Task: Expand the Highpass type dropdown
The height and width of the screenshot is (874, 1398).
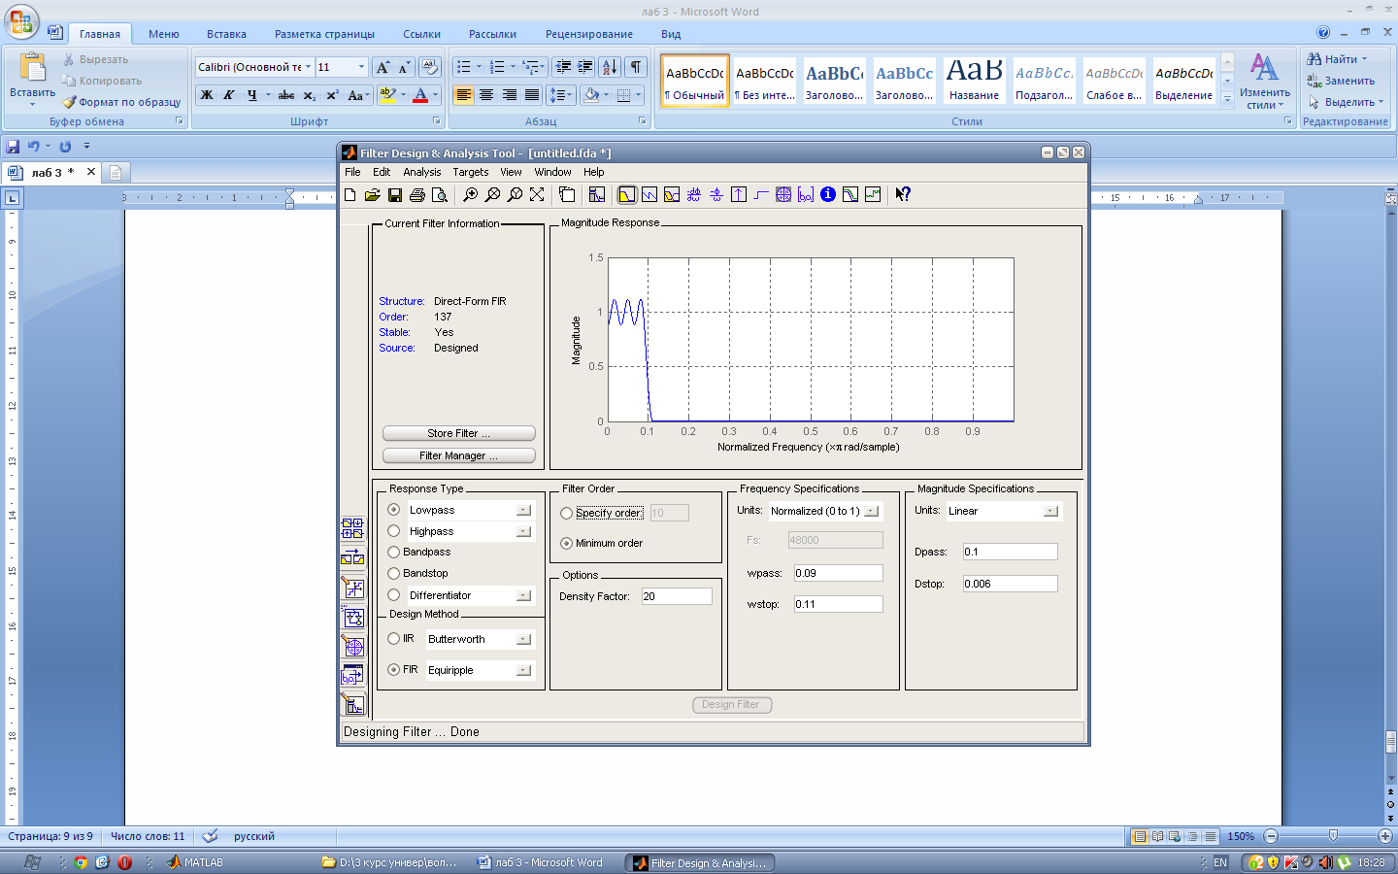Action: pos(524,531)
